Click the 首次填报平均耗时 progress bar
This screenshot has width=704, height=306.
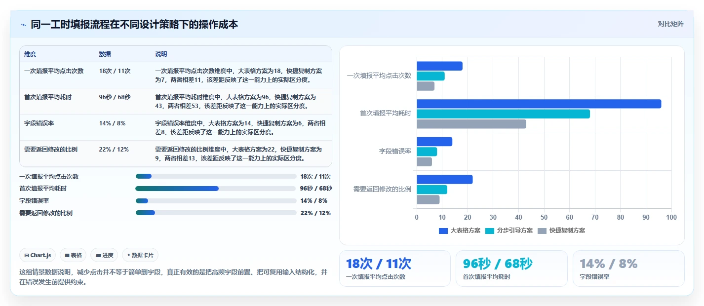point(216,189)
